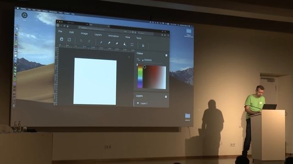Open the Edit menu in the image editor
The image size is (293, 164).
tap(71, 32)
